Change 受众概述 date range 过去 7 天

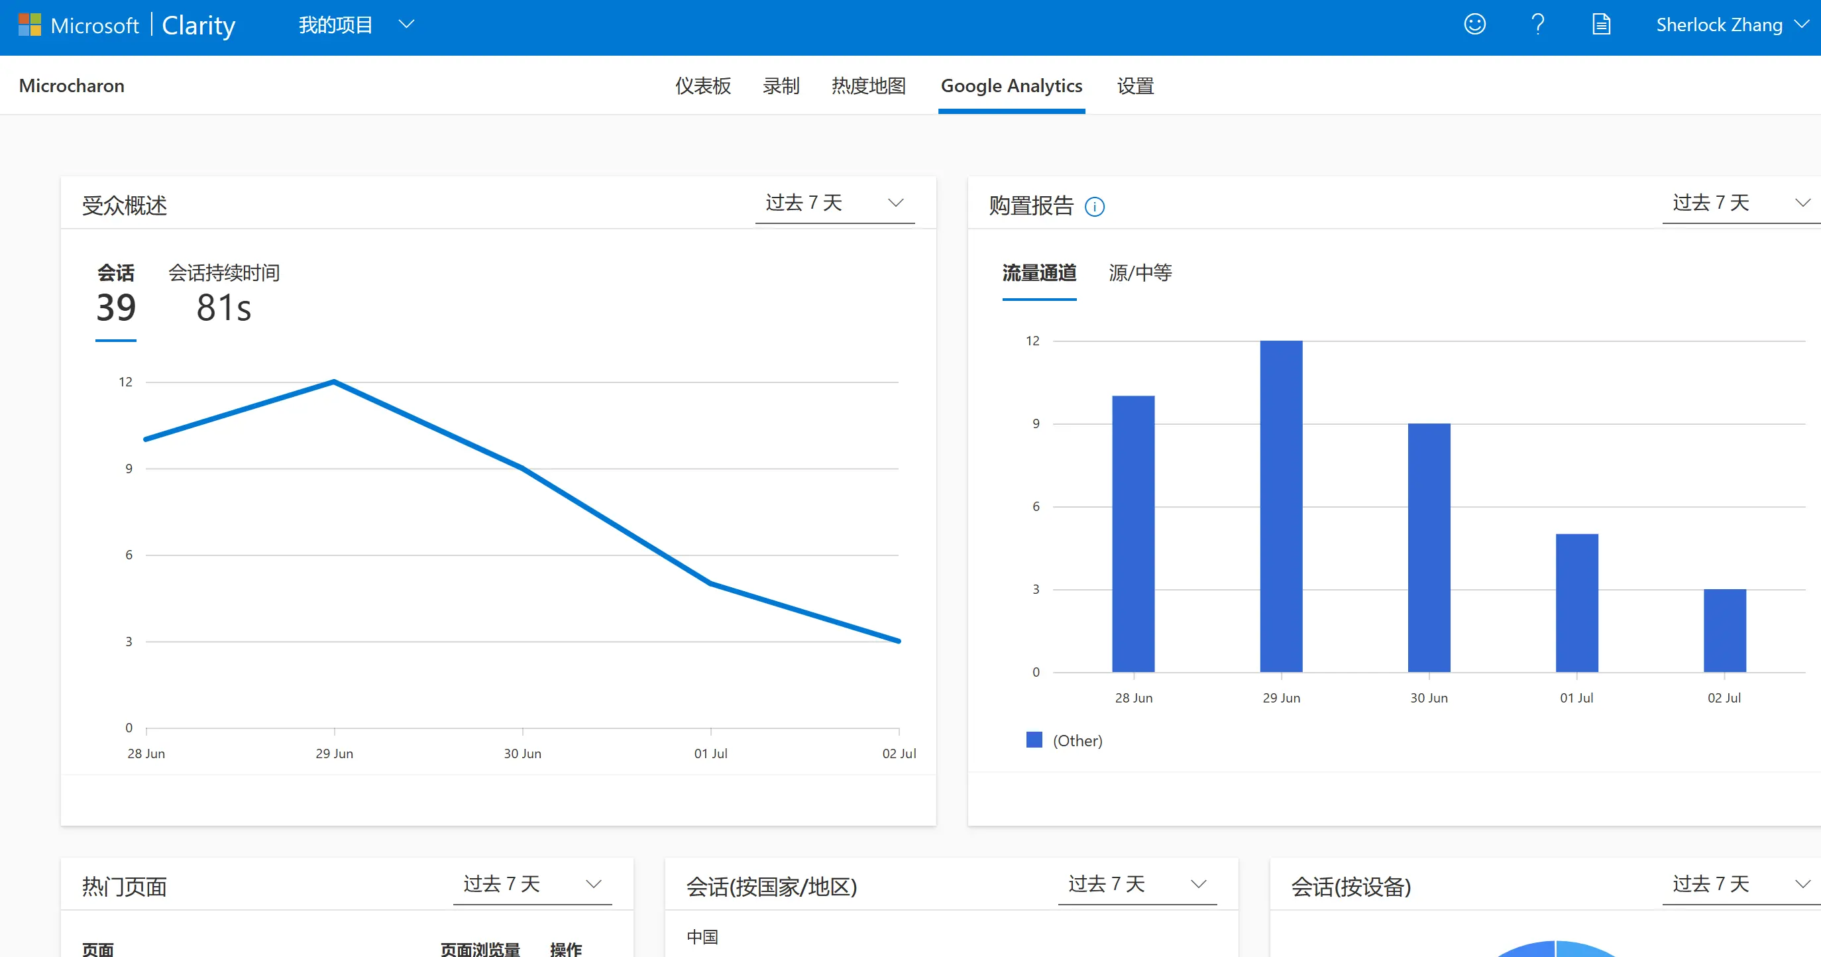tap(835, 203)
